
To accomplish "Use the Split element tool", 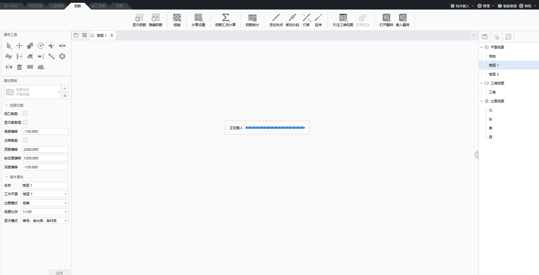I will point(62,46).
